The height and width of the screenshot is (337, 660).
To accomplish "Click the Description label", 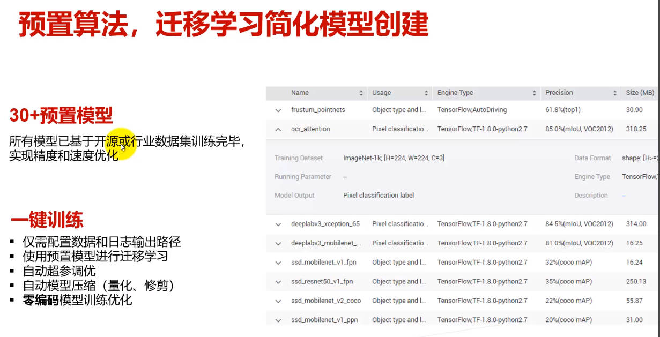I will tap(591, 196).
